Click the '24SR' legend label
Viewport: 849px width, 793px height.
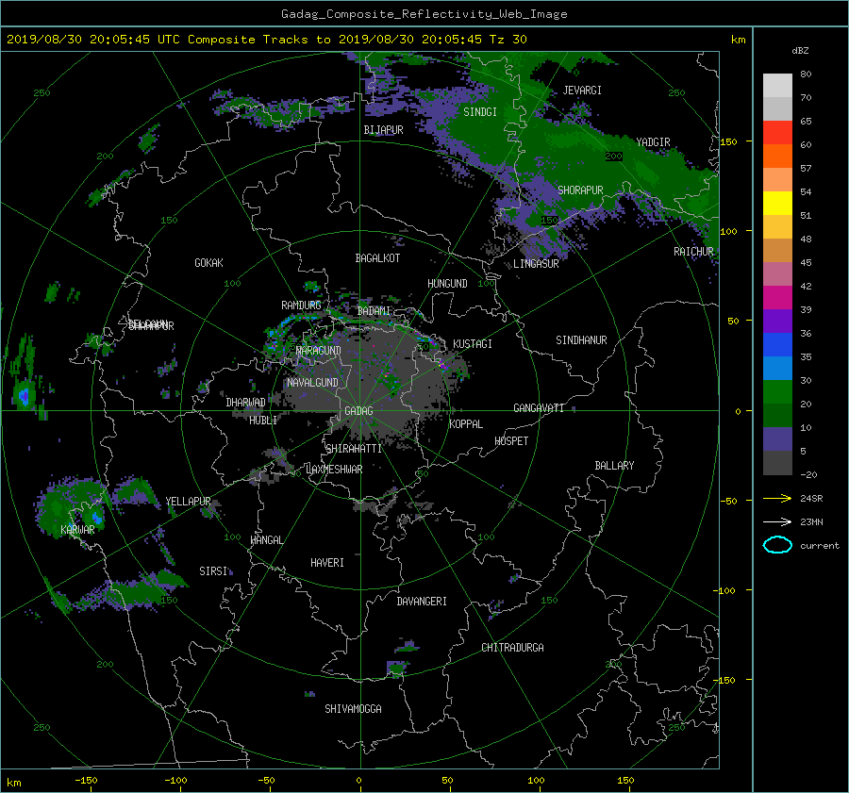click(x=811, y=499)
